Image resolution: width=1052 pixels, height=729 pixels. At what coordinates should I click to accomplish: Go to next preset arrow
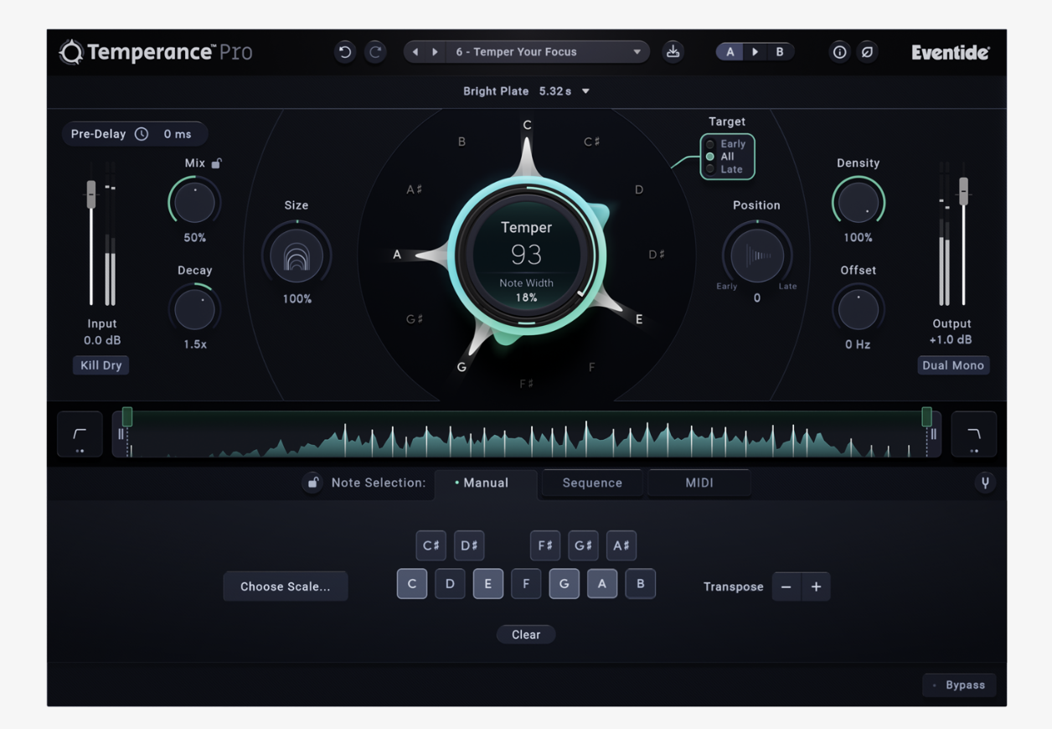click(435, 52)
